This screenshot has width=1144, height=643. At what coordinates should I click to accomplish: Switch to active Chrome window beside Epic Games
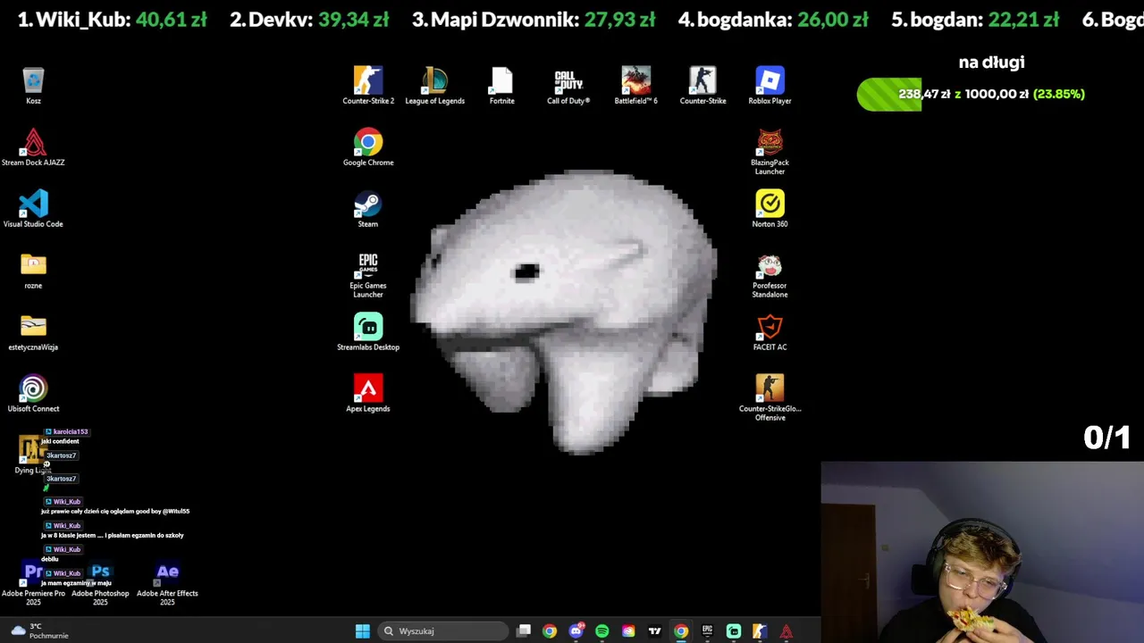[681, 631]
